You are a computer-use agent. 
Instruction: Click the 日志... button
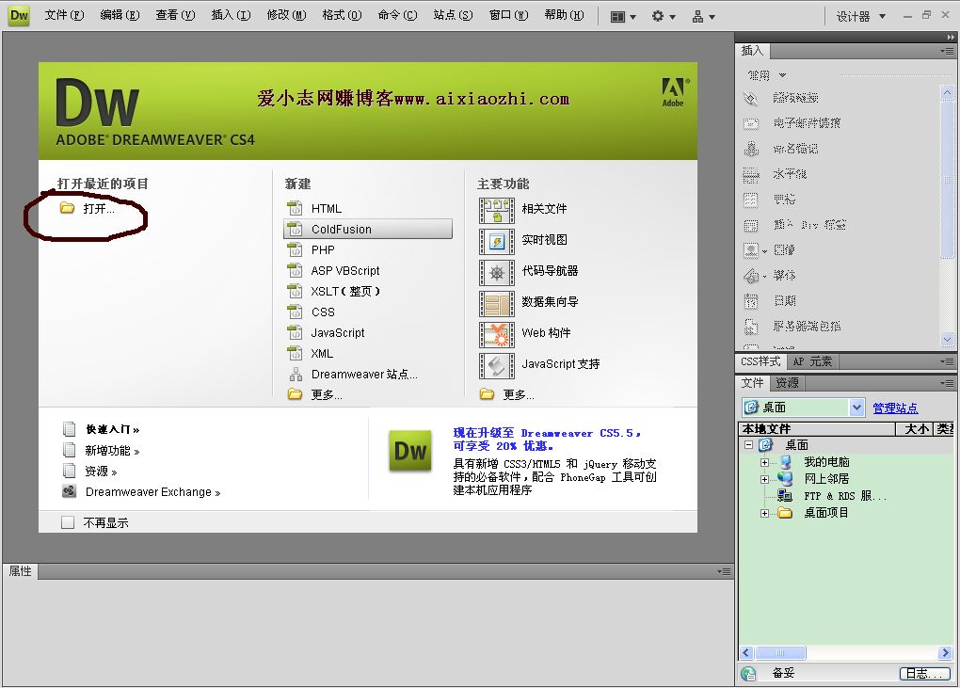[x=924, y=673]
